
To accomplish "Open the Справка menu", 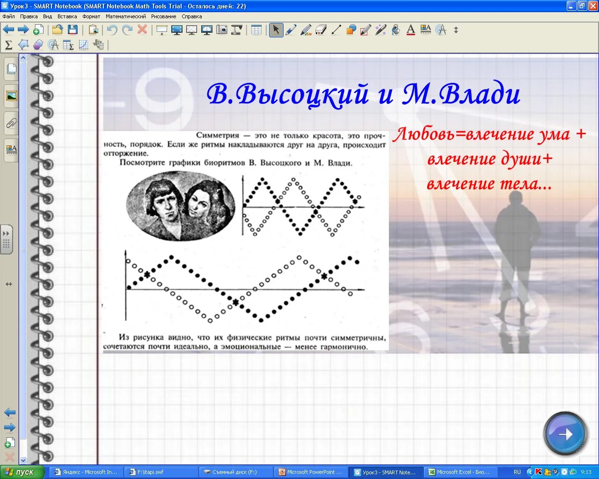I will tap(192, 16).
